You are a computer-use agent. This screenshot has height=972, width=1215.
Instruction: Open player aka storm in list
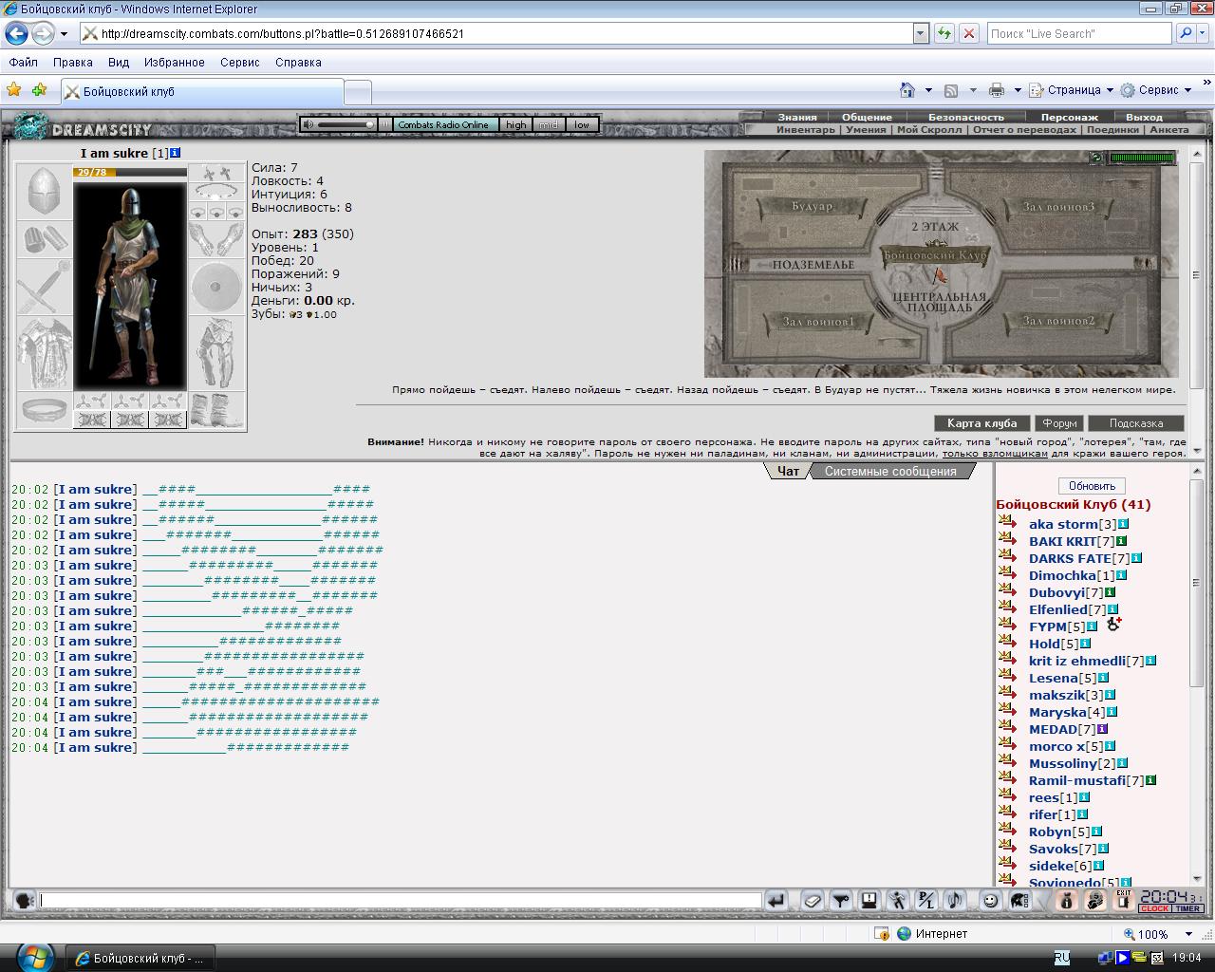click(1063, 524)
